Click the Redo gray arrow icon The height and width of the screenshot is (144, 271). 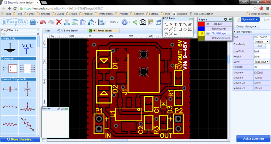(x=51, y=22)
